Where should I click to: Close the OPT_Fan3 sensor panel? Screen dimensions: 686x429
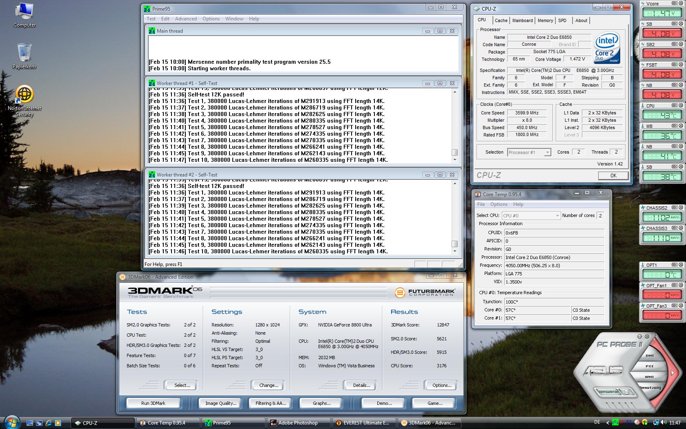(x=681, y=306)
